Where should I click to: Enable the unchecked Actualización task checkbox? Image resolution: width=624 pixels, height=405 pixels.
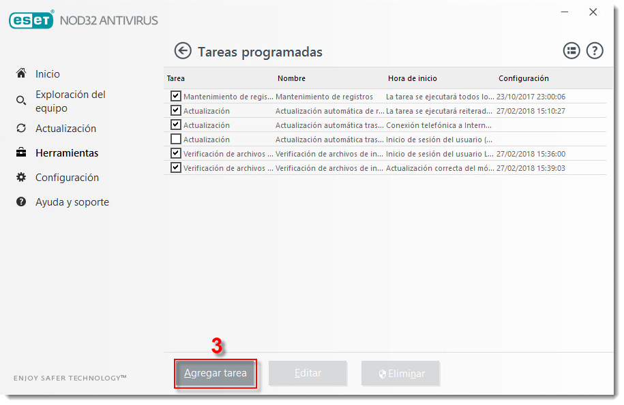[x=176, y=140]
